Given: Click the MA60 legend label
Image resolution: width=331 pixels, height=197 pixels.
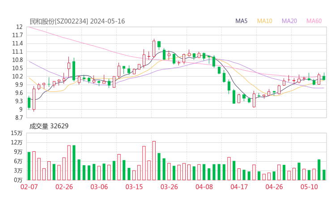Looking at the screenshot, I should 314,21.
